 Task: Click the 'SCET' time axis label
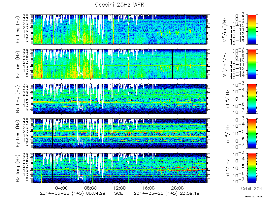coord(119,193)
